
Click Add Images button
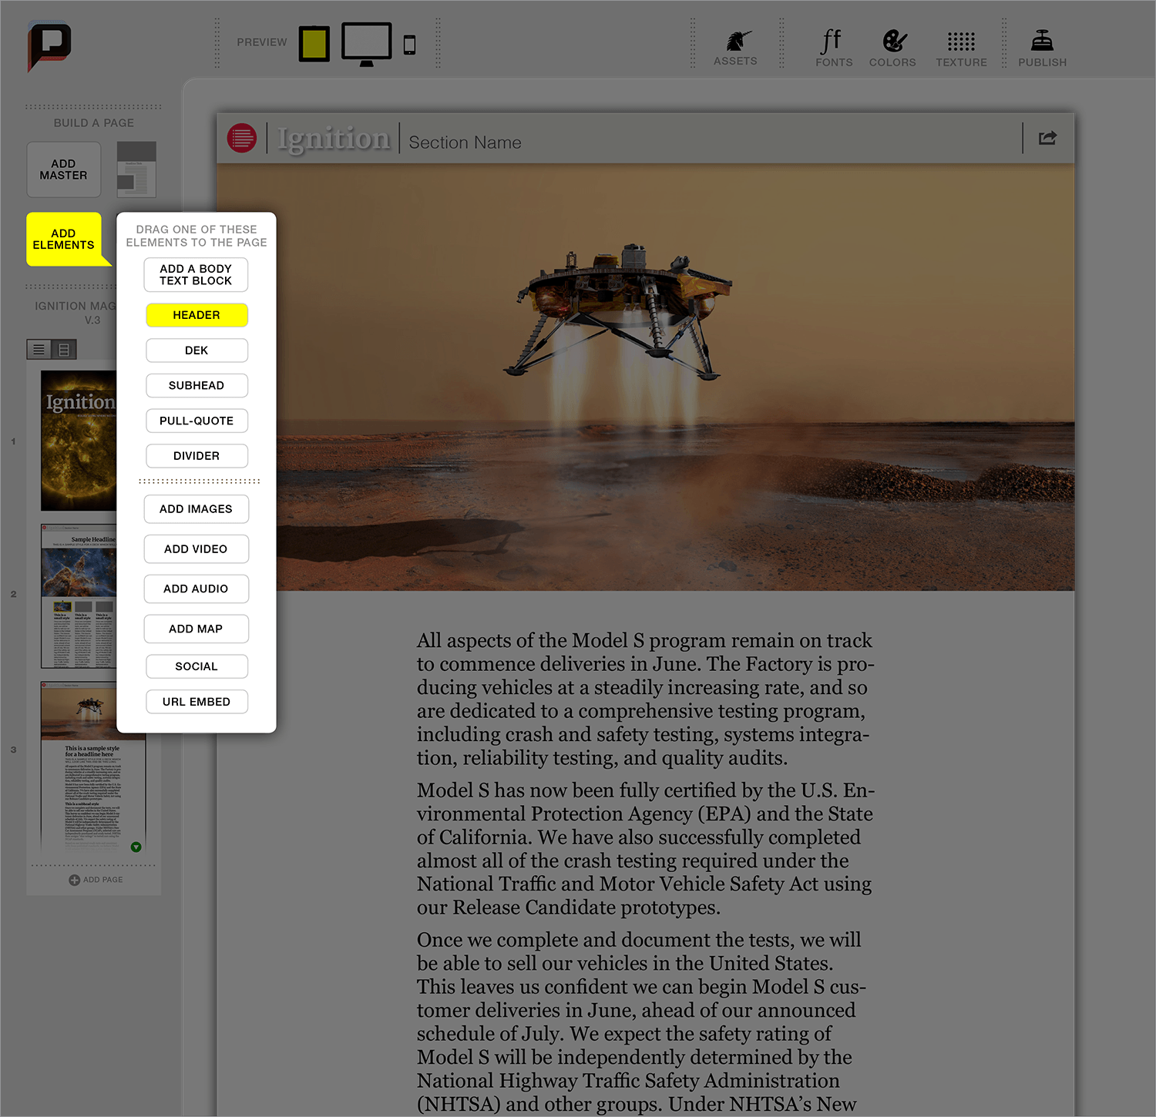tap(196, 509)
